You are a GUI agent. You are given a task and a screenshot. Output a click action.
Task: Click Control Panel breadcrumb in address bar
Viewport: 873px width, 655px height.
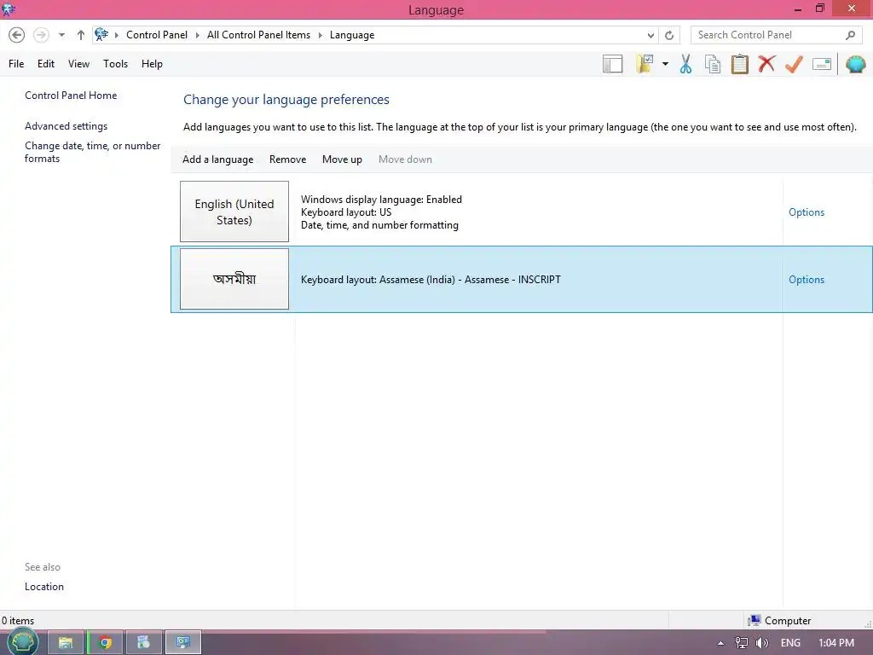[x=157, y=35]
